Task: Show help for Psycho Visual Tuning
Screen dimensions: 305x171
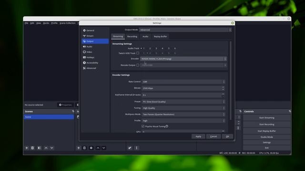Action: click(167, 126)
